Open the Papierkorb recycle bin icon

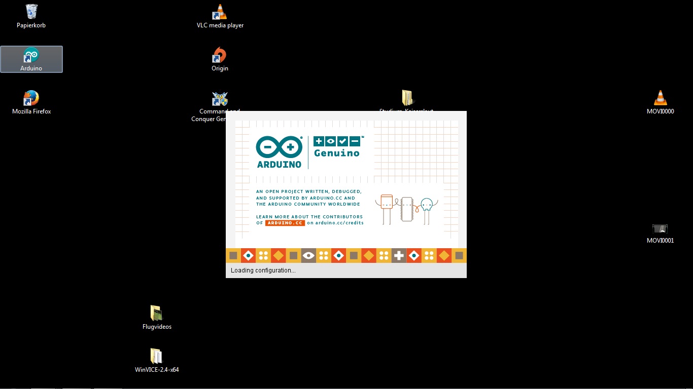tap(31, 16)
